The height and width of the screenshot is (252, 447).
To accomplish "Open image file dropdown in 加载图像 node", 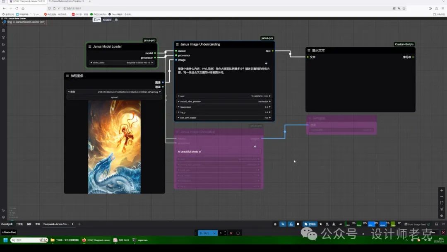I will (114, 92).
